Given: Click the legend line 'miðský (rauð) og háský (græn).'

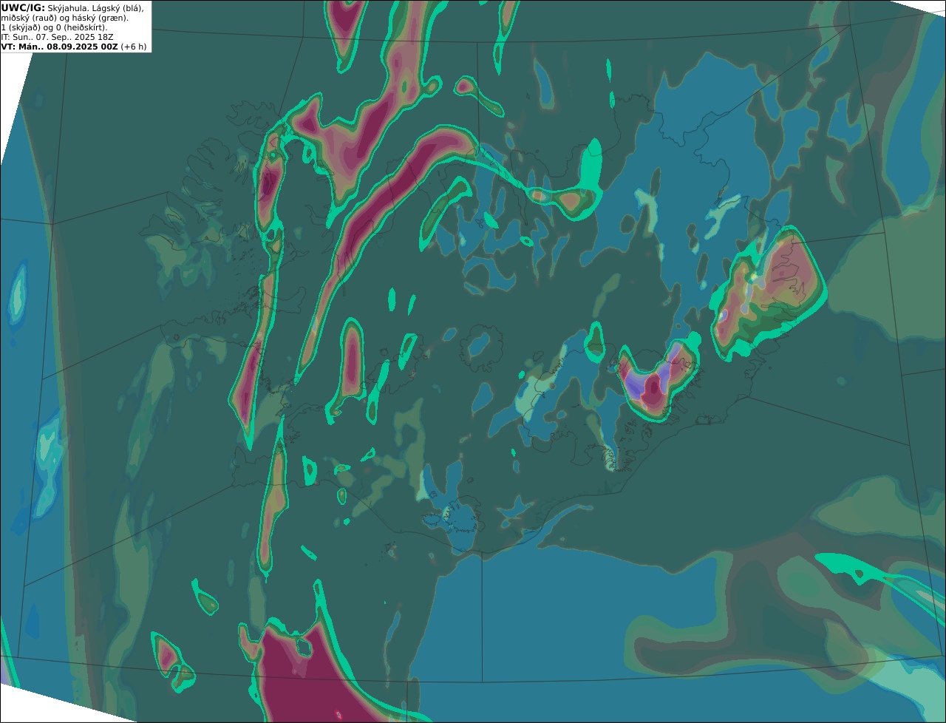Looking at the screenshot, I should pyautogui.click(x=65, y=18).
